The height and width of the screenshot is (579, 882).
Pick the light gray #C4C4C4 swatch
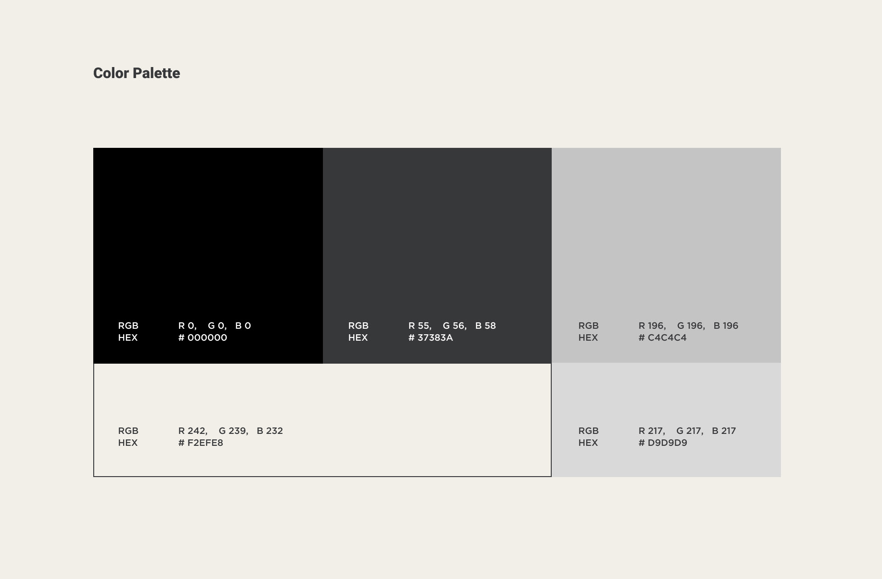pyautogui.click(x=666, y=255)
